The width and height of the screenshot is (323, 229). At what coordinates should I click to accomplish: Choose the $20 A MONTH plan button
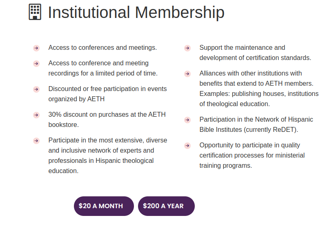[104, 206]
